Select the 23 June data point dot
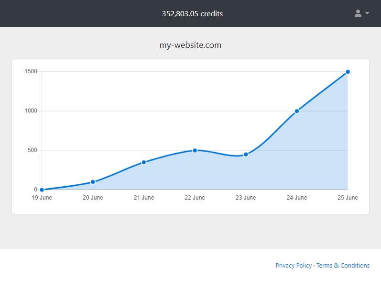The height and width of the screenshot is (281, 381). click(x=246, y=154)
